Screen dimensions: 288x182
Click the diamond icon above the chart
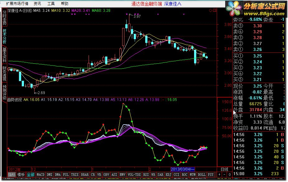[x=211, y=11]
